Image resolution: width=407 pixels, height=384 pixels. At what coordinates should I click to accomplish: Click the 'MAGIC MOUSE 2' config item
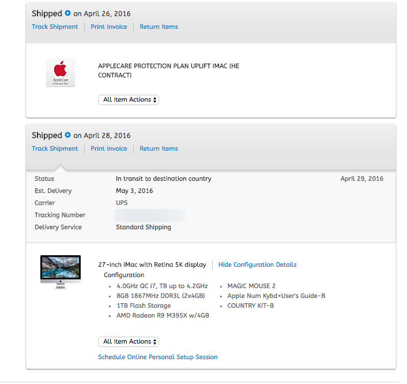pos(251,286)
